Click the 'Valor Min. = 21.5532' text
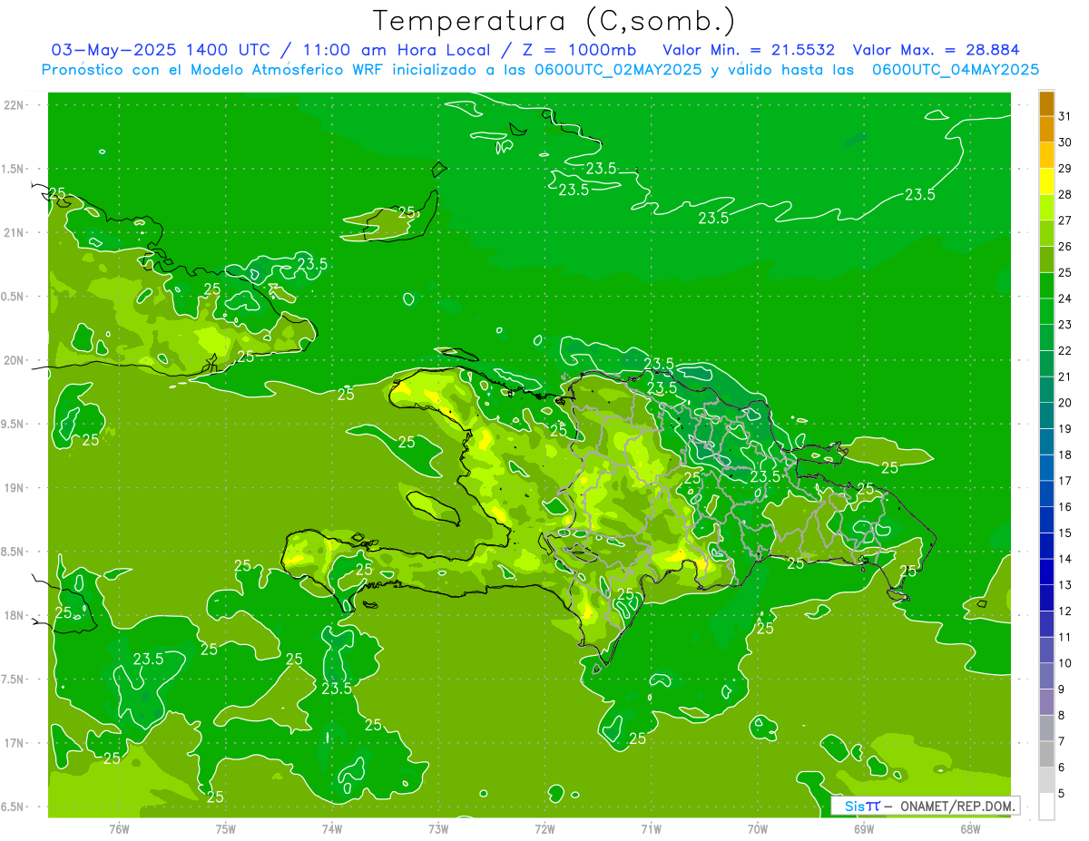 pyautogui.click(x=749, y=50)
